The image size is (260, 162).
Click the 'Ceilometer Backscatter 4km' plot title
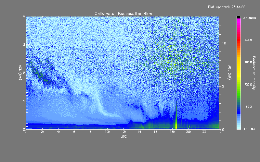tap(123, 14)
